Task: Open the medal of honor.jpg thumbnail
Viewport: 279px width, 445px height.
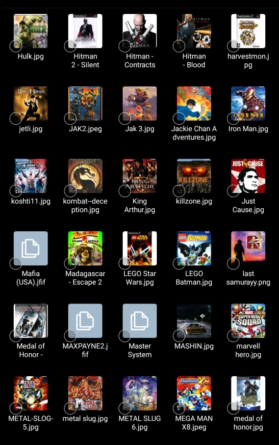Action: (248, 393)
